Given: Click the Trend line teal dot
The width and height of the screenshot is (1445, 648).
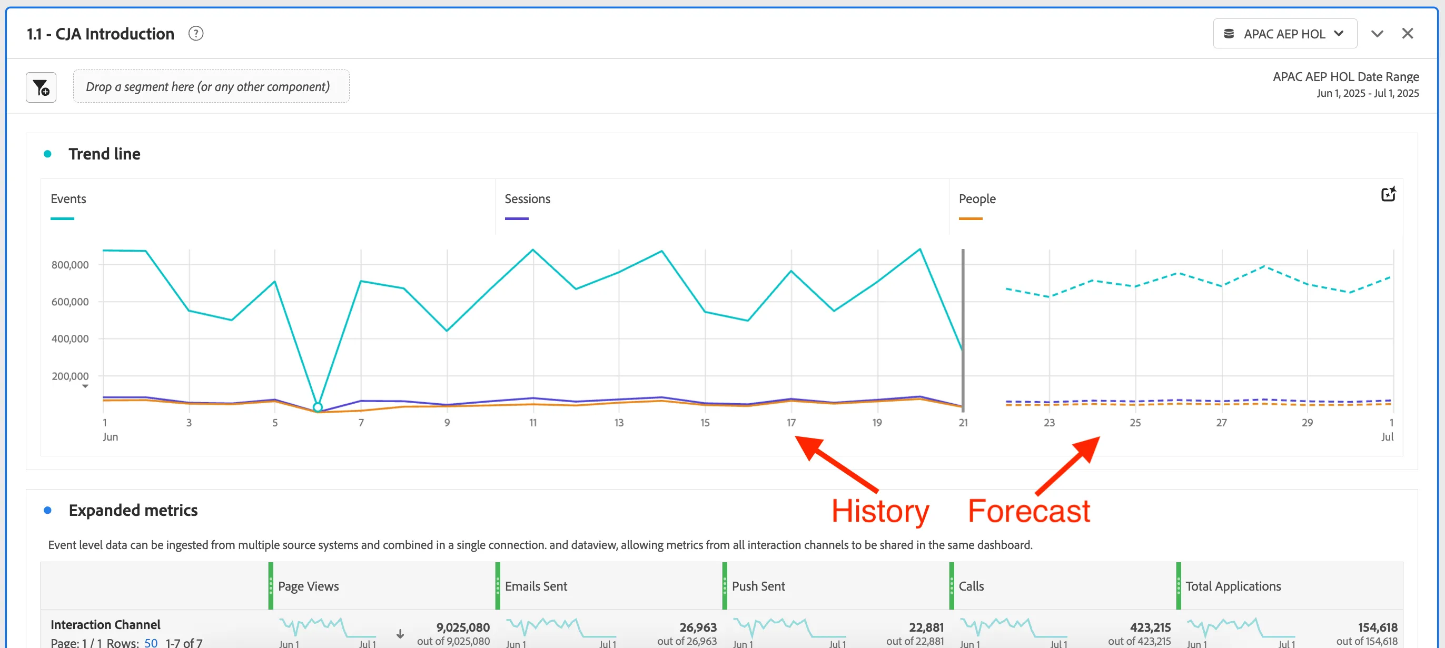Looking at the screenshot, I should [48, 154].
